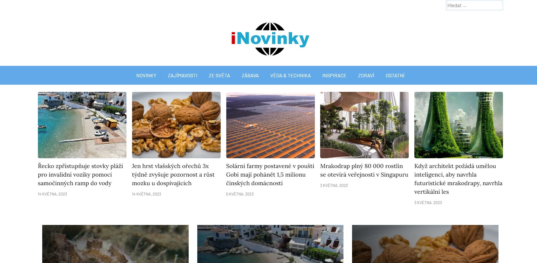Open VĚDA & TECHNIKA section
537x263 pixels.
[x=290, y=76]
